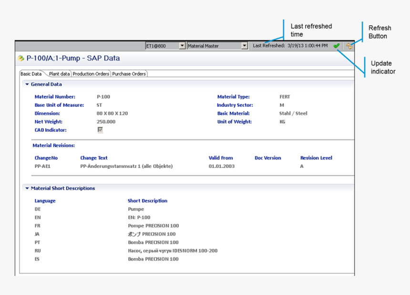Click the Pompe PRECISION 100 description

coord(154,226)
